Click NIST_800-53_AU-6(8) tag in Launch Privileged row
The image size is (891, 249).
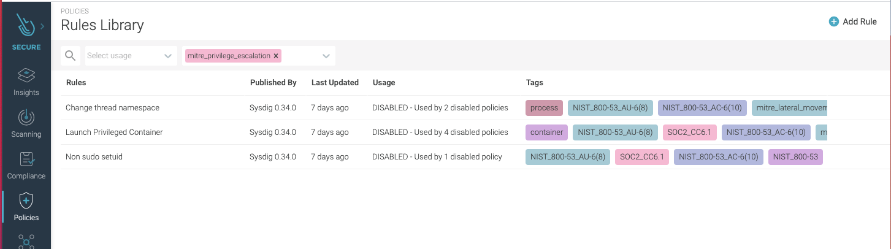coord(615,132)
